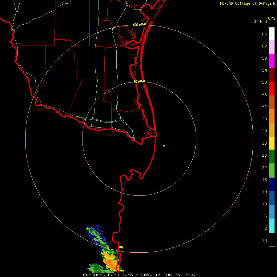Click the "KBRO" radar site identifier
Viewport: 277px width, 277px height.
[147, 275]
